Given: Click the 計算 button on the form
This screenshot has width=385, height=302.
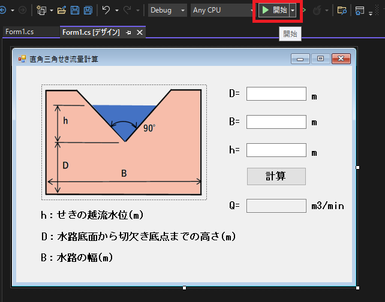Looking at the screenshot, I should pos(276,176).
